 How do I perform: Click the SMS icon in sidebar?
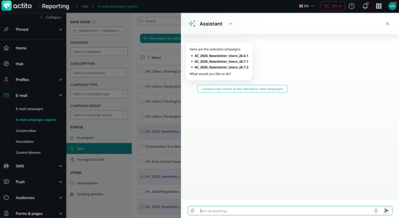[x=7, y=166]
